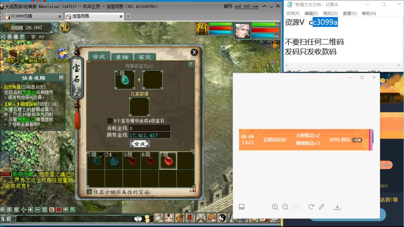Switch to the 合成 tab

pos(99,56)
